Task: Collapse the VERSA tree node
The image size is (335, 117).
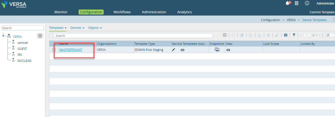Action: (4, 36)
